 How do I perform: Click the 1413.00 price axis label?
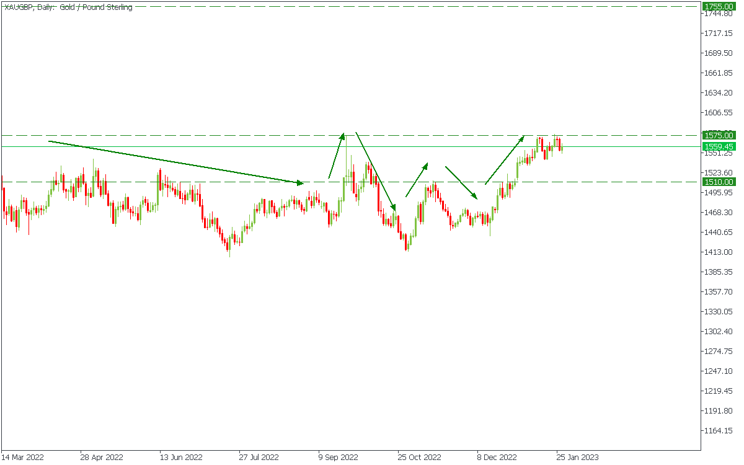(719, 252)
